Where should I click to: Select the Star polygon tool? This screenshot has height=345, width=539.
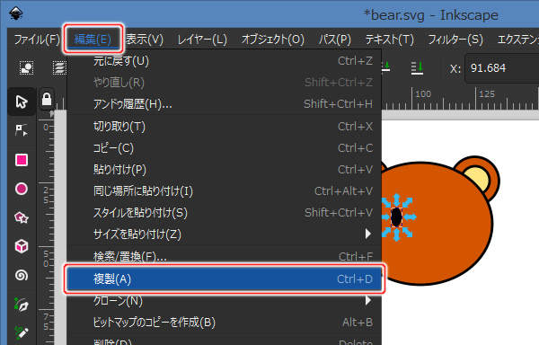point(22,217)
